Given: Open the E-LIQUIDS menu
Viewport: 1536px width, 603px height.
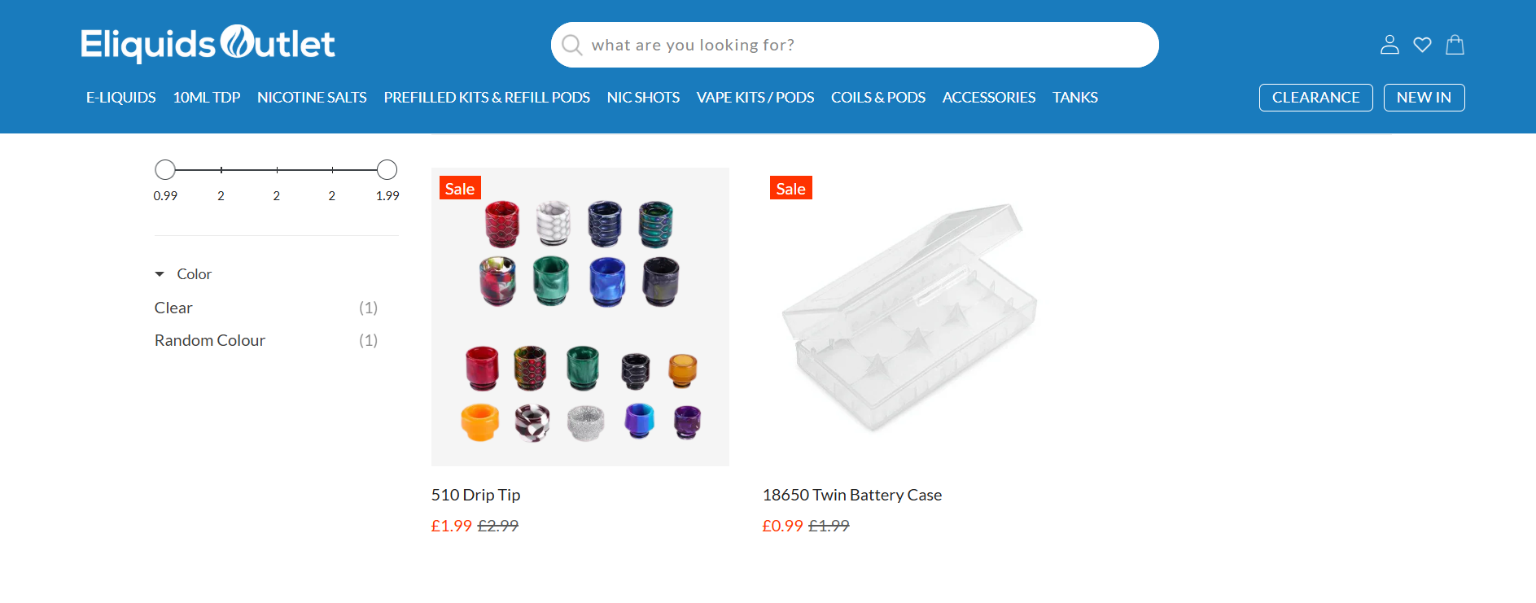Looking at the screenshot, I should coord(120,98).
